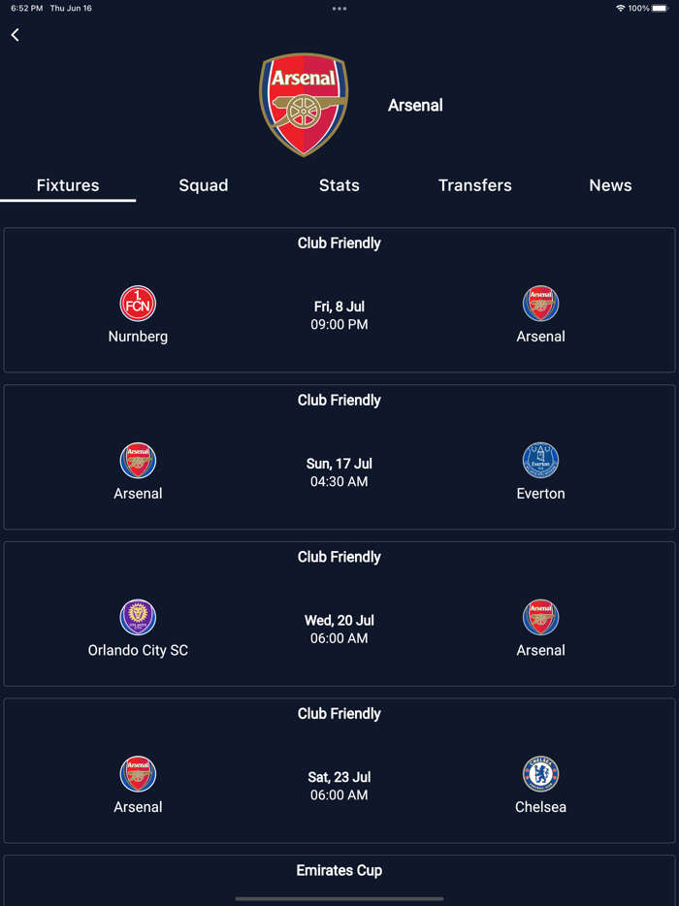
Task: Click the Orlando City SC logo
Action: pyautogui.click(x=138, y=617)
